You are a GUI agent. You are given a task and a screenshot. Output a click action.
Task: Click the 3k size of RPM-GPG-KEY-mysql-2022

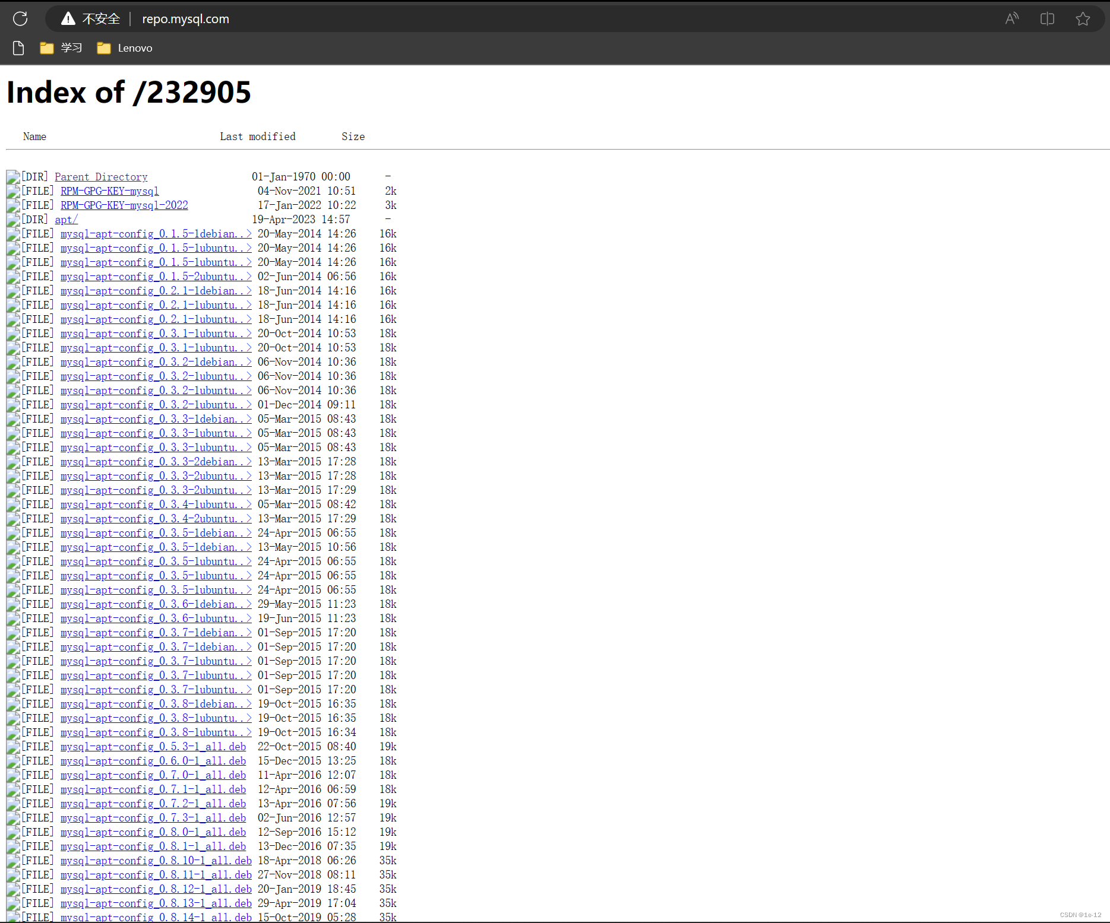tap(391, 205)
